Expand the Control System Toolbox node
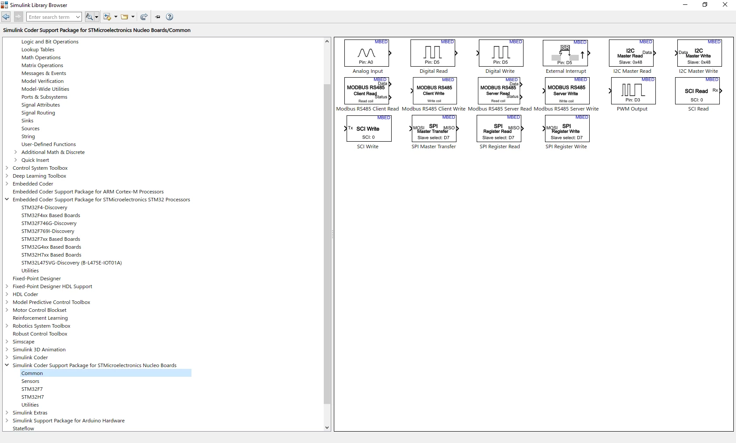The width and height of the screenshot is (736, 443). coord(7,168)
